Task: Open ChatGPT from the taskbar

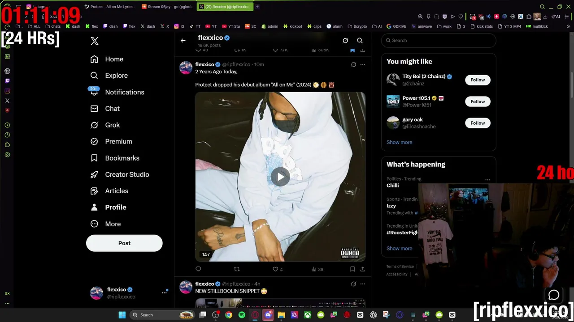Action: (x=373, y=315)
